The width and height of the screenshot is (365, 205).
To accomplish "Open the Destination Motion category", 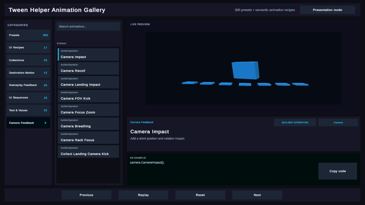I will tap(28, 73).
